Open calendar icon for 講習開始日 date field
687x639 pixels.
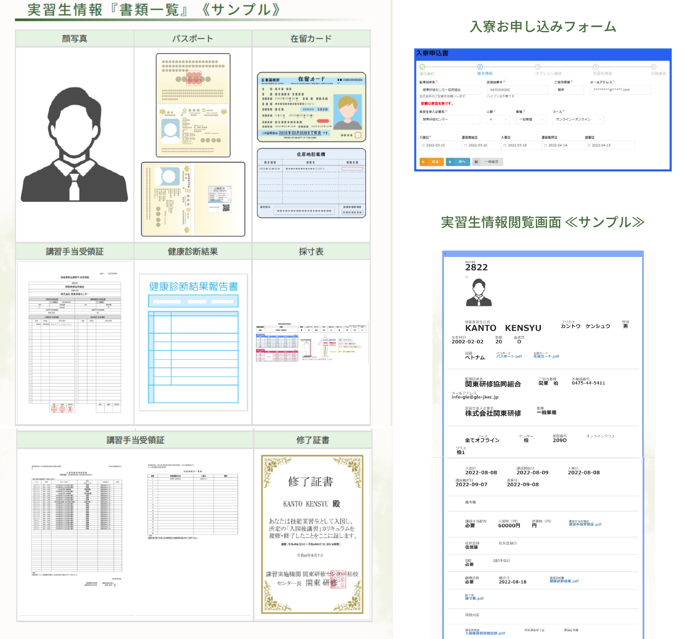click(466, 145)
